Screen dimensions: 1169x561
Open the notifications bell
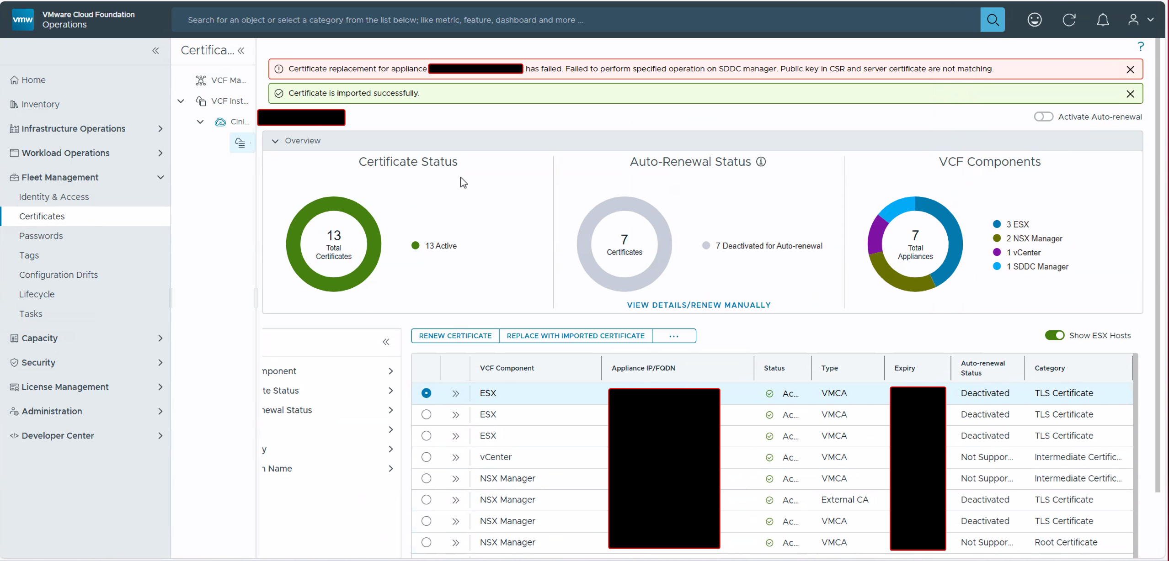tap(1103, 20)
